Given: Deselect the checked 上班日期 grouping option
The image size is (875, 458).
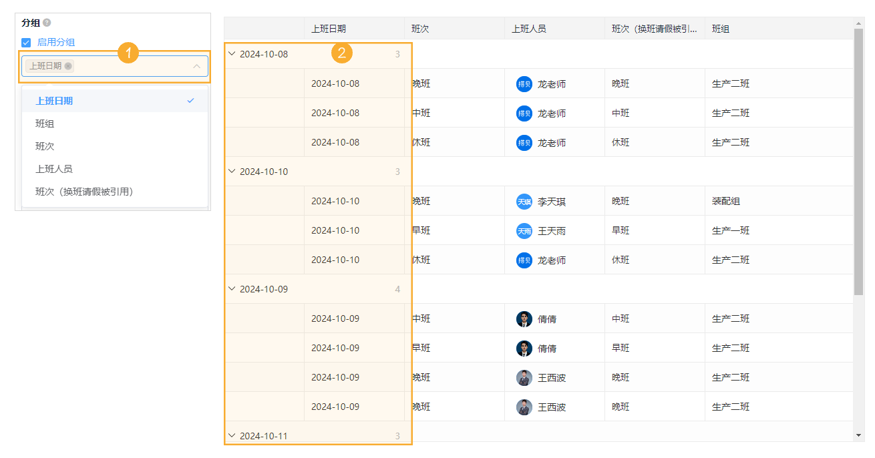Looking at the screenshot, I should 53,100.
